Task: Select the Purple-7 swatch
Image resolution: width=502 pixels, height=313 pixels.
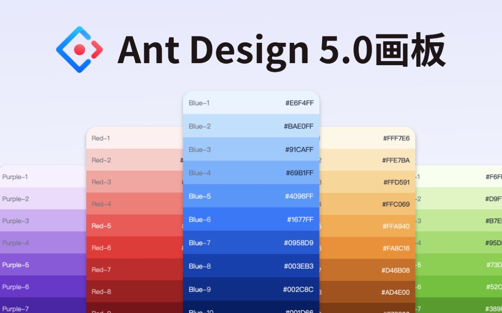Action: click(43, 308)
